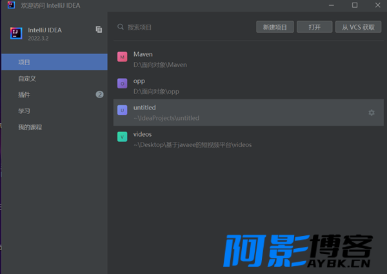Viewport: 387px width, 274px height.
Task: Click the version text 2022.3.2
Action: tap(38, 39)
